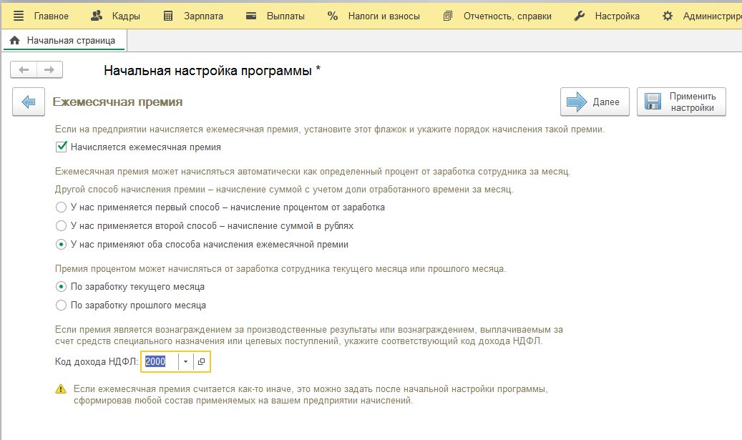Click the Зарплата calculator icon
The height and width of the screenshot is (440, 742).
[168, 16]
